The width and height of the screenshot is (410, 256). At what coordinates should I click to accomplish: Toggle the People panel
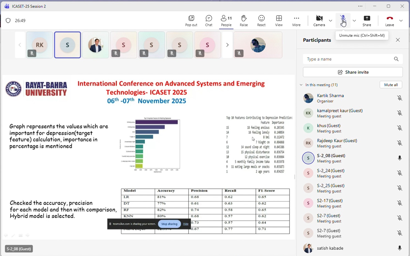[226, 21]
